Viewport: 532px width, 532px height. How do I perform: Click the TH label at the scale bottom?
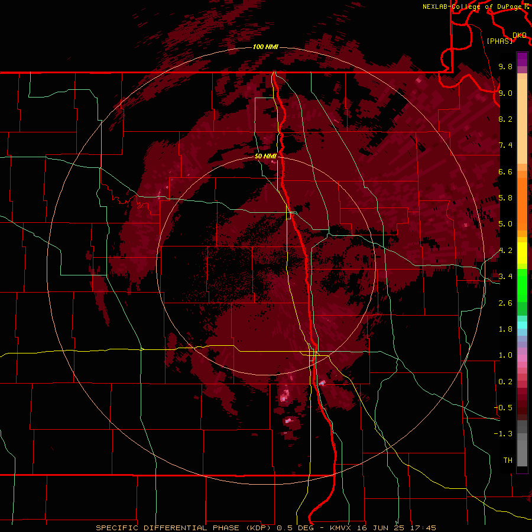tap(508, 460)
